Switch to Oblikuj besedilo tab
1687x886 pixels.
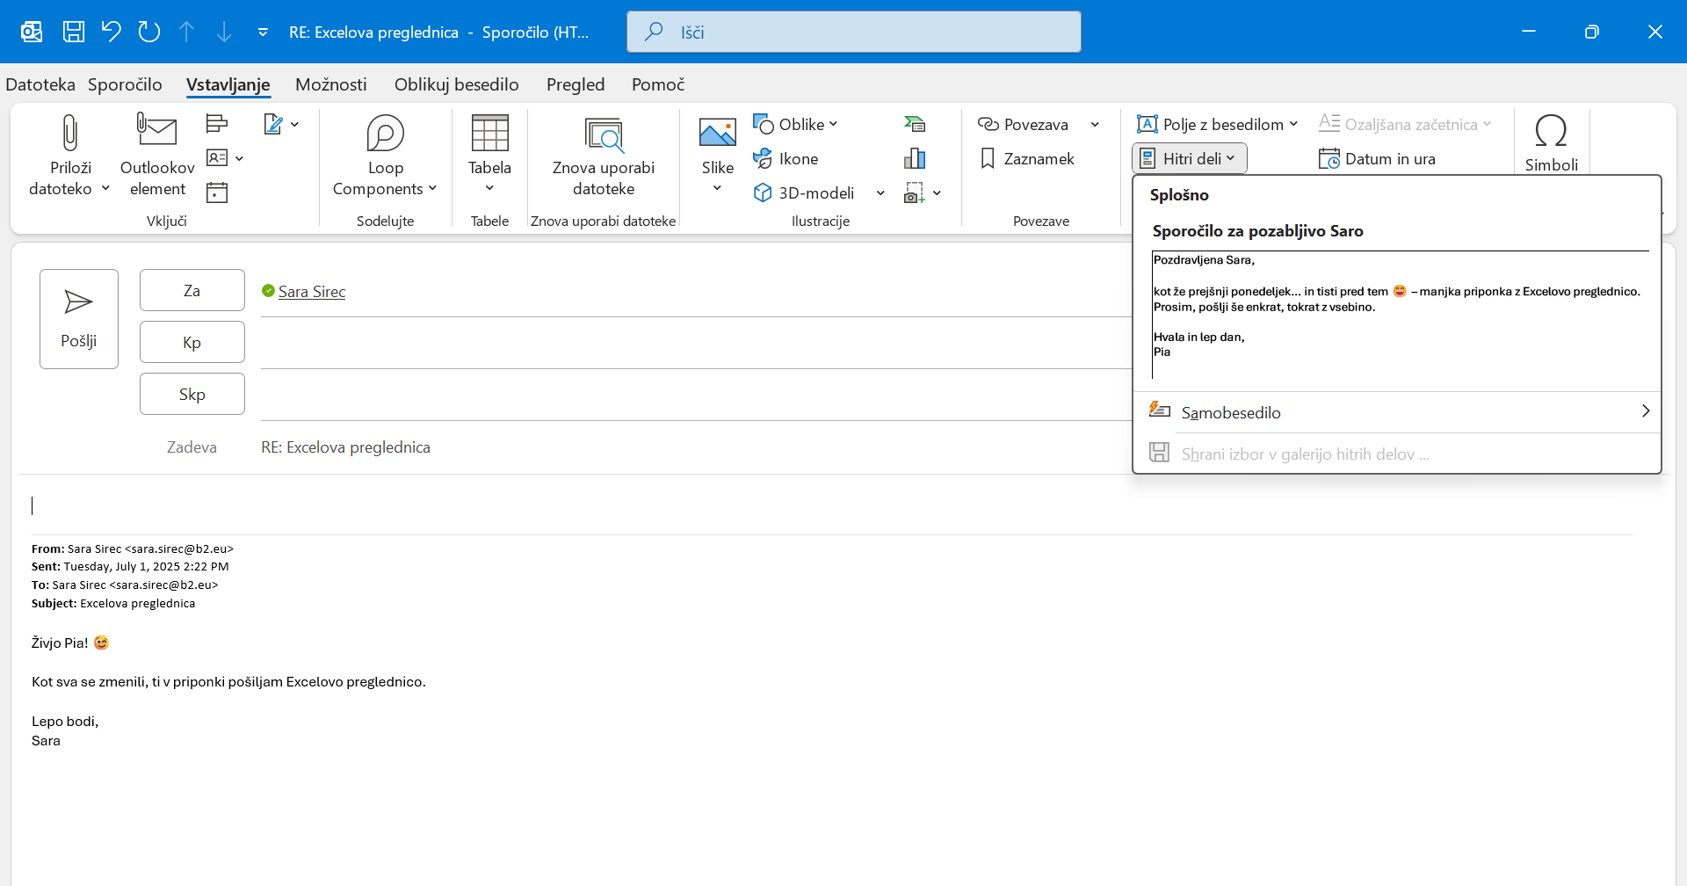click(x=456, y=84)
